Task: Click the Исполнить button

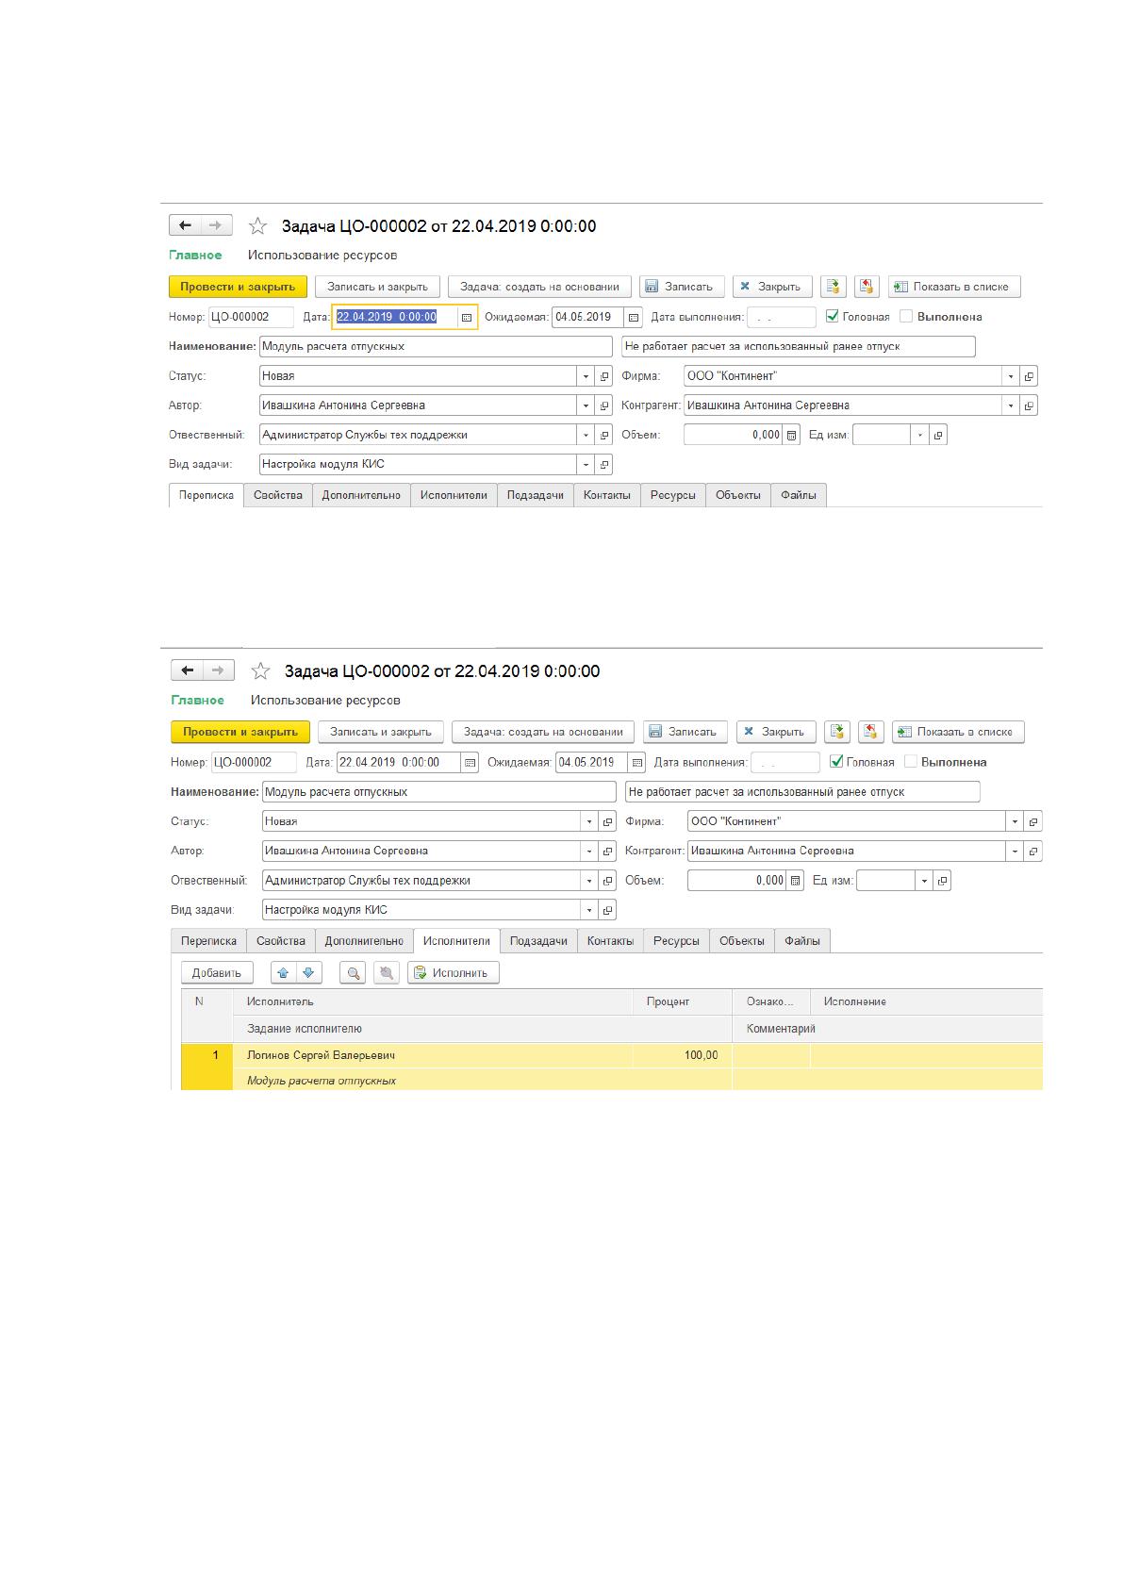Action: pos(454,972)
